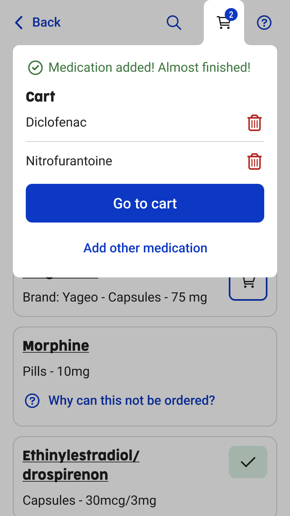Image resolution: width=290 pixels, height=516 pixels.
Task: Open search with the magnifying glass icon
Action: coord(174,23)
